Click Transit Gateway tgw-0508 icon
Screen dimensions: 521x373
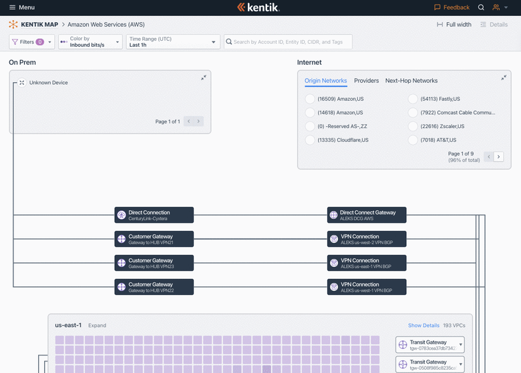(403, 364)
